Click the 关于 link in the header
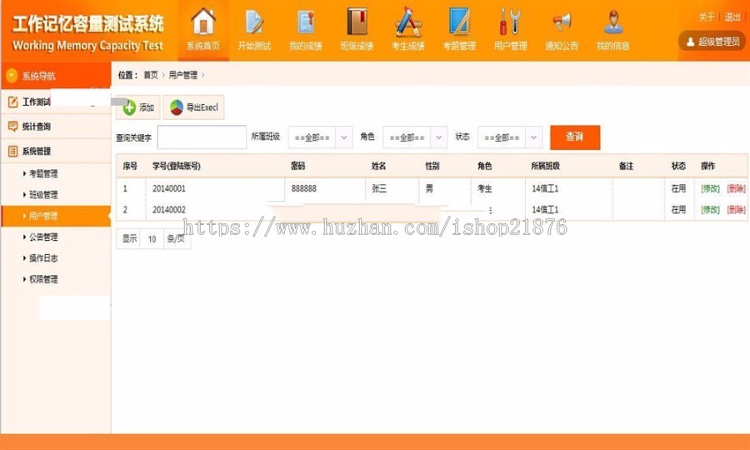This screenshot has width=750, height=450. 707,17
